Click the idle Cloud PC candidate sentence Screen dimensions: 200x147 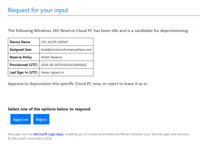click(98, 31)
